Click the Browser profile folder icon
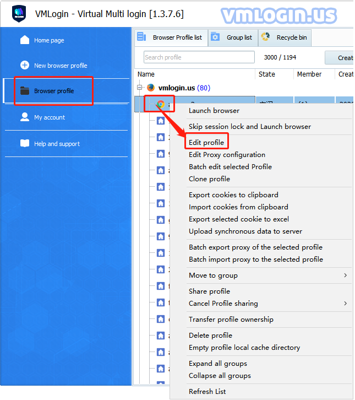This screenshot has width=355, height=400. click(x=25, y=90)
